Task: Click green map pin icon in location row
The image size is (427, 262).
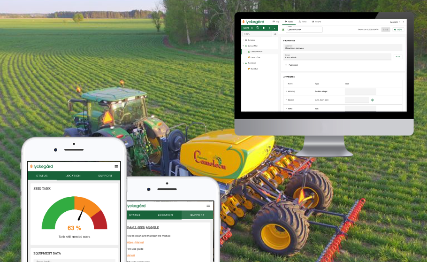Action: tap(372, 100)
